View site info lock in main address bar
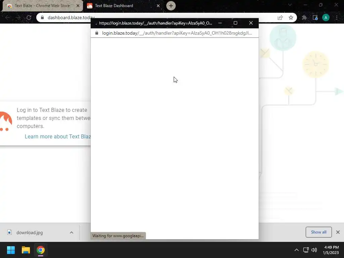This screenshot has height=258, width=344. click(x=42, y=17)
